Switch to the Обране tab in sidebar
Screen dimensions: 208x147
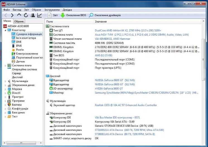click(19, 21)
